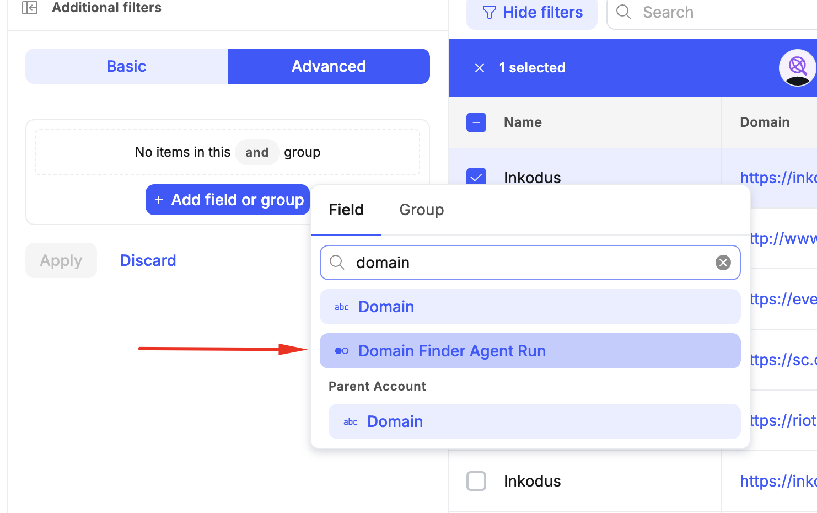
Task: Click the funnel icon in Hide filters
Action: pos(489,12)
